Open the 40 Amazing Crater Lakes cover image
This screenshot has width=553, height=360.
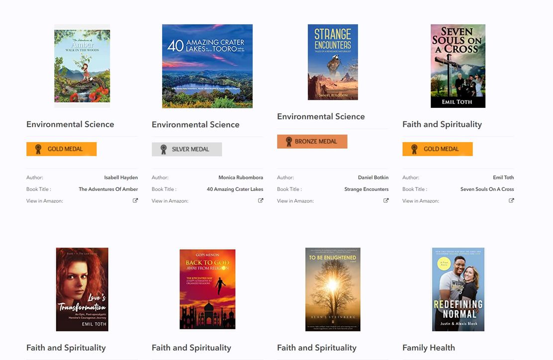point(207,66)
